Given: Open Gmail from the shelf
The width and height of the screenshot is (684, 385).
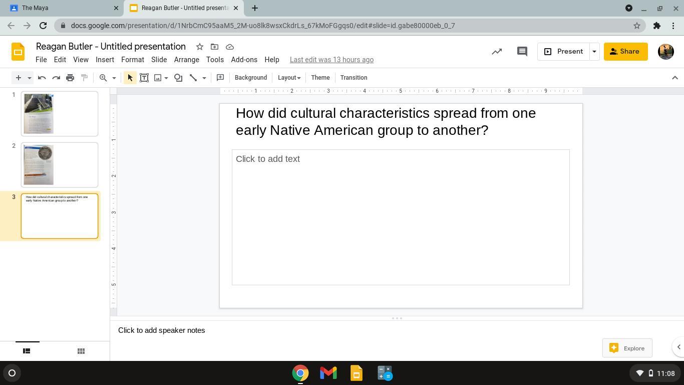Looking at the screenshot, I should [328, 373].
